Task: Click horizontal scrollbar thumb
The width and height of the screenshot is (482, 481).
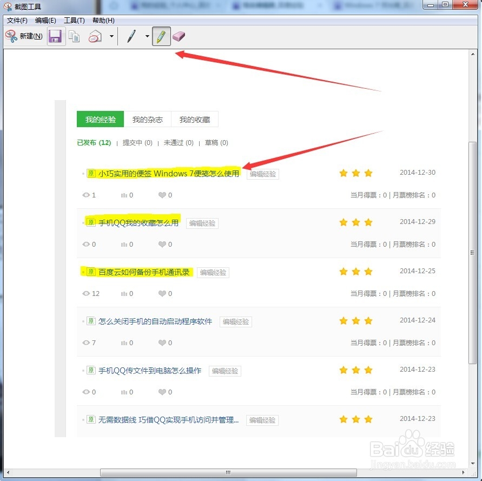Action: [x=228, y=472]
